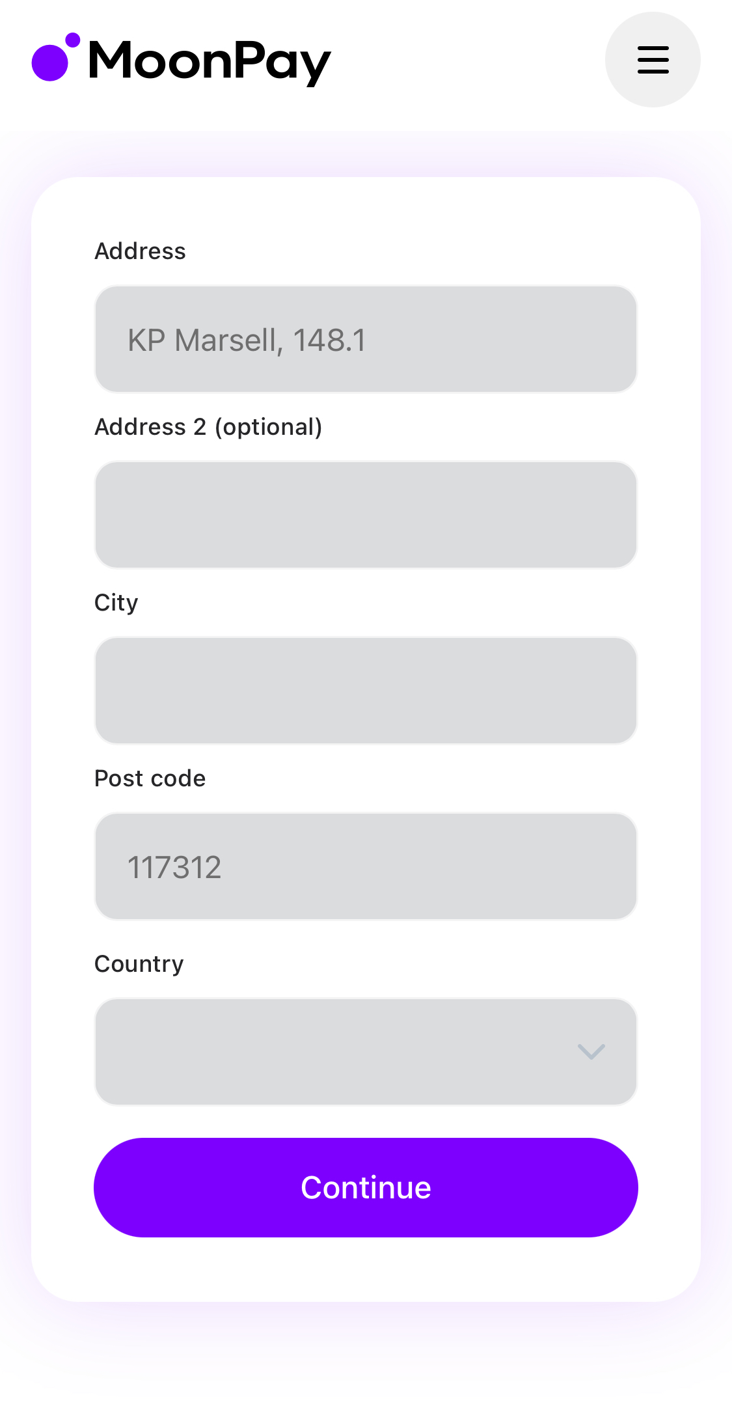This screenshot has width=732, height=1406.
Task: Click header space between logo and menu
Action: (468, 62)
